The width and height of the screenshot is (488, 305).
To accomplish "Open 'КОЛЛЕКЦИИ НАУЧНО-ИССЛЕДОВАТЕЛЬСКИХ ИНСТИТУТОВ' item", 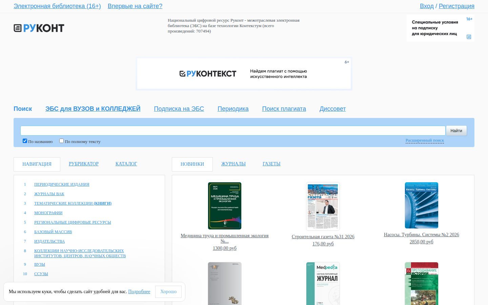I will tap(80, 253).
